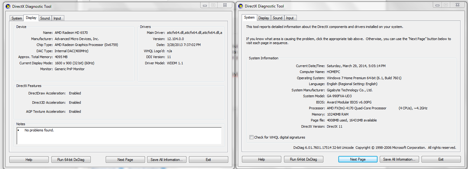468x169 pixels.
Task: Click language English (Regional Setting: English)
Action: click(x=352, y=84)
